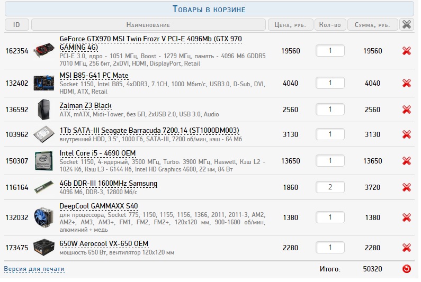This screenshot has width=421, height=282.
Task: Click the Samsung RAM stick thumbnail
Action: coord(44,187)
